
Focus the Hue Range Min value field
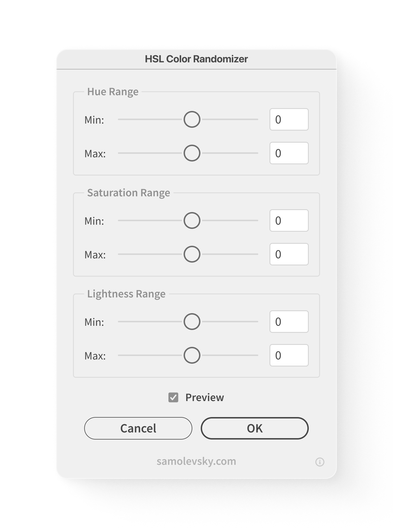(289, 119)
